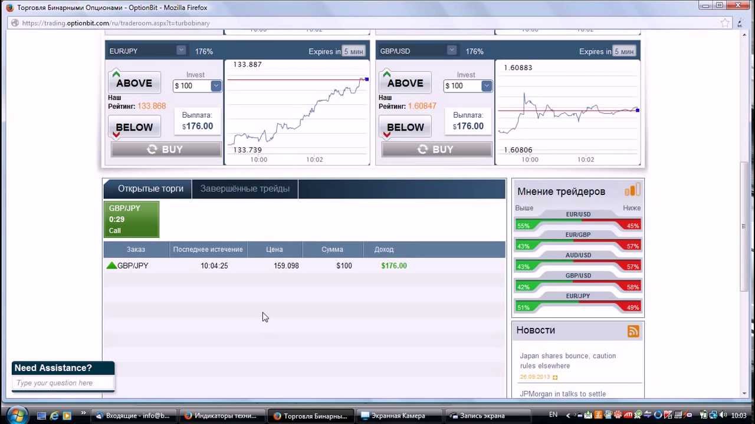Click the BELOW button for EUR/JPY
The height and width of the screenshot is (424, 755).
click(134, 127)
